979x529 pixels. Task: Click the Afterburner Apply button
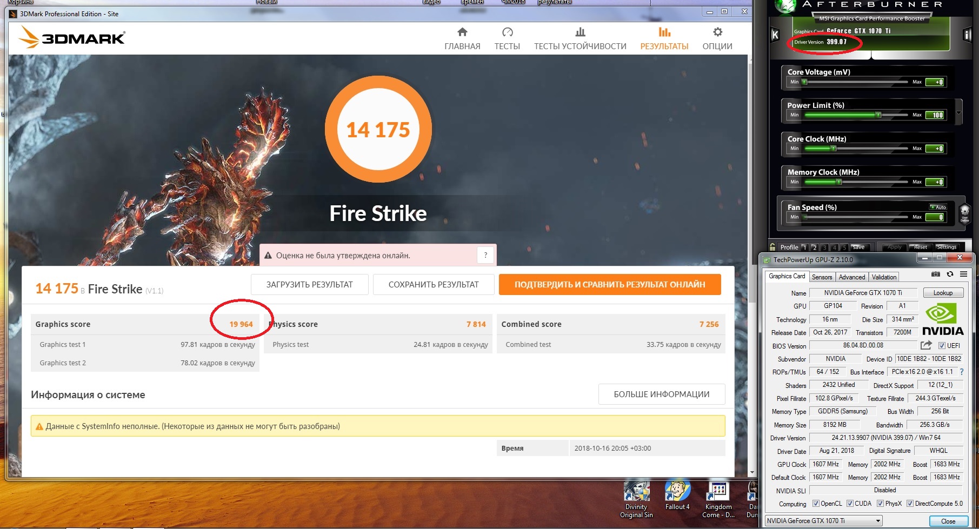895,247
